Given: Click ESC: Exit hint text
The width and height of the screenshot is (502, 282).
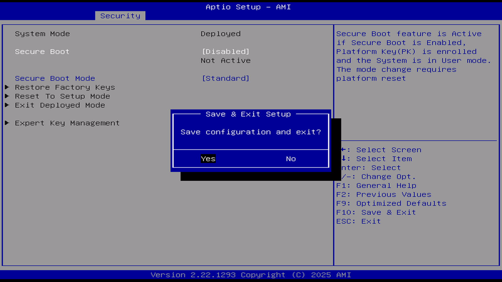Looking at the screenshot, I should 358,221.
